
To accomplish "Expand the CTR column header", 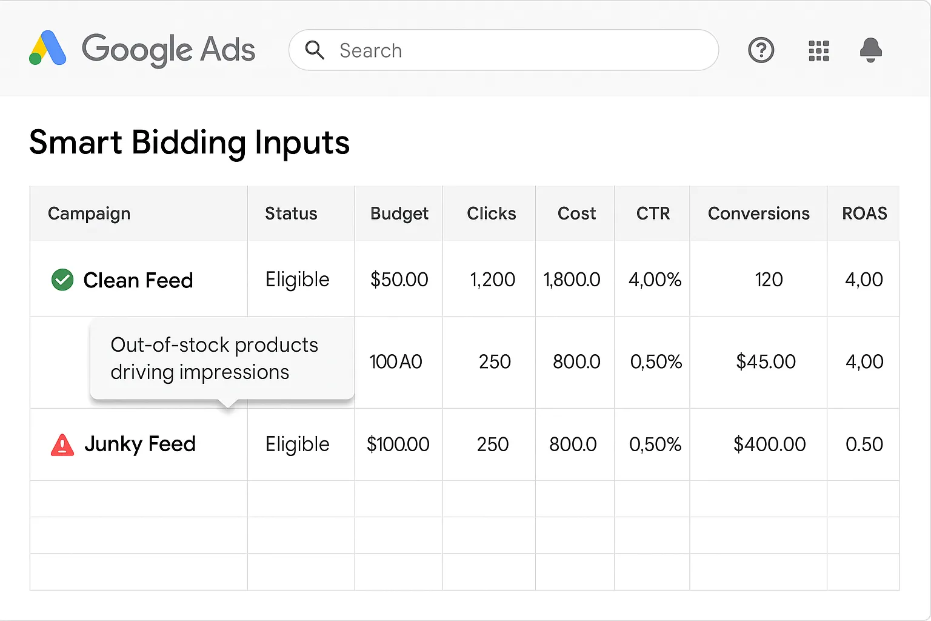I will pyautogui.click(x=653, y=213).
